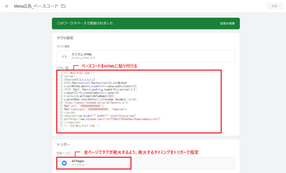Select the カスタム HTML tag type row
The height and width of the screenshot is (173, 286).
click(x=146, y=56)
